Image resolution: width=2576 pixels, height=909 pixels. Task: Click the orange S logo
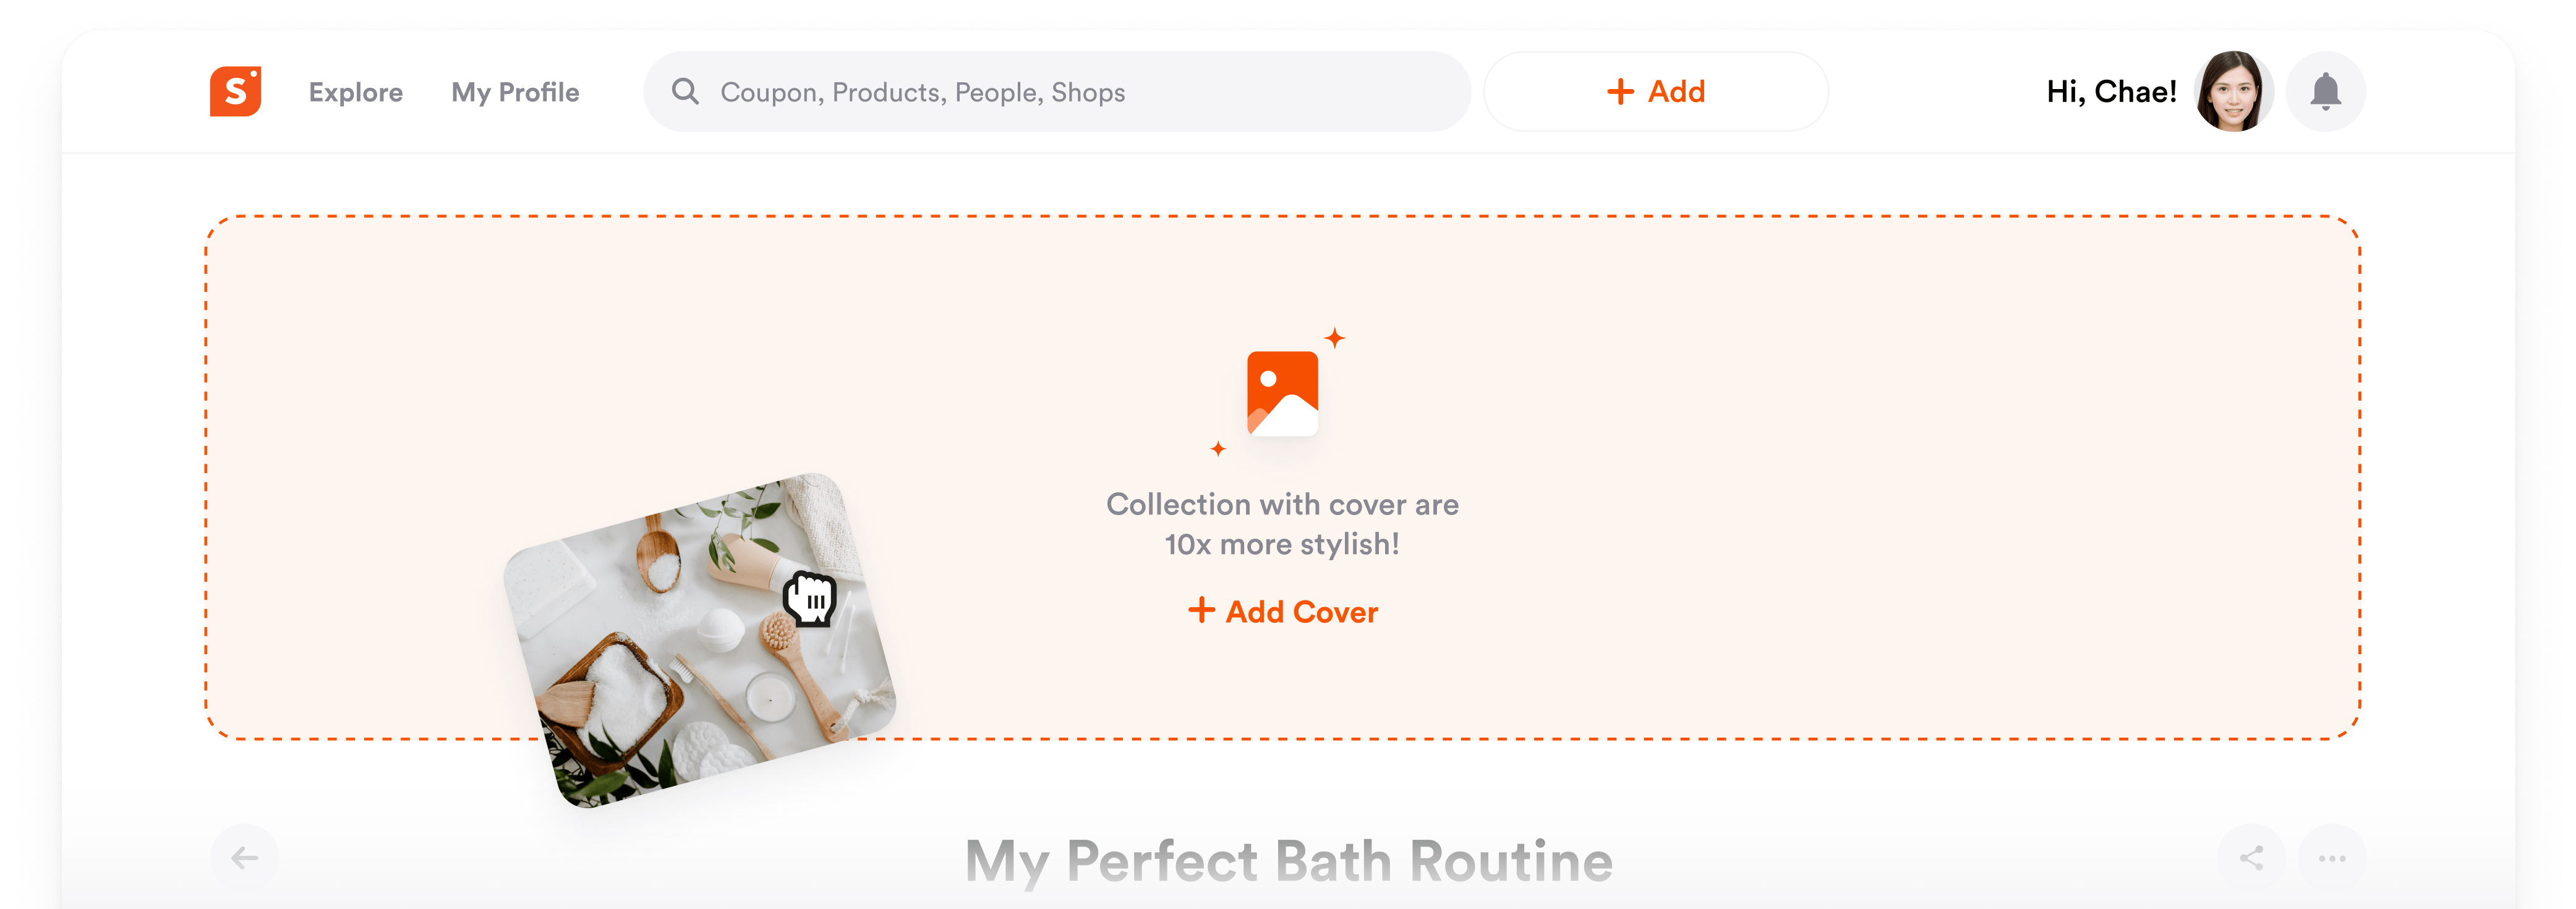click(x=235, y=91)
